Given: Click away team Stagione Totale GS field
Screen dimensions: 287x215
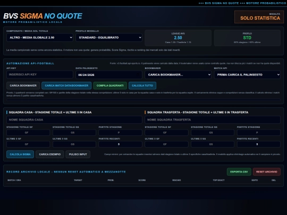Looking at the screenshot, I should (x=213, y=133).
